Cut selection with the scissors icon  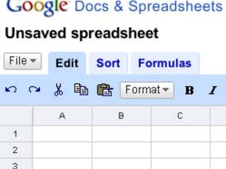pos(58,90)
